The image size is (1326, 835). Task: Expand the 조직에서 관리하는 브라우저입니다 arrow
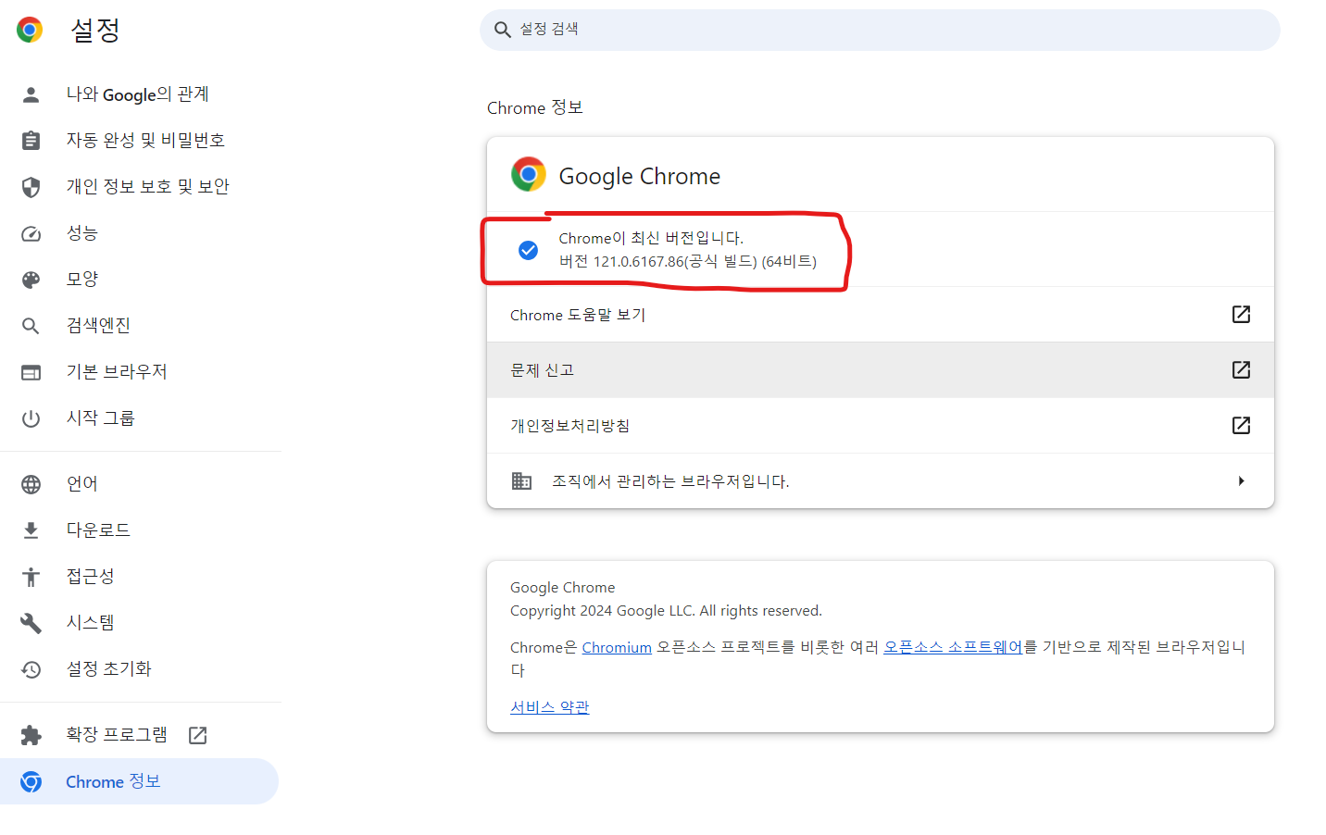tap(1241, 481)
